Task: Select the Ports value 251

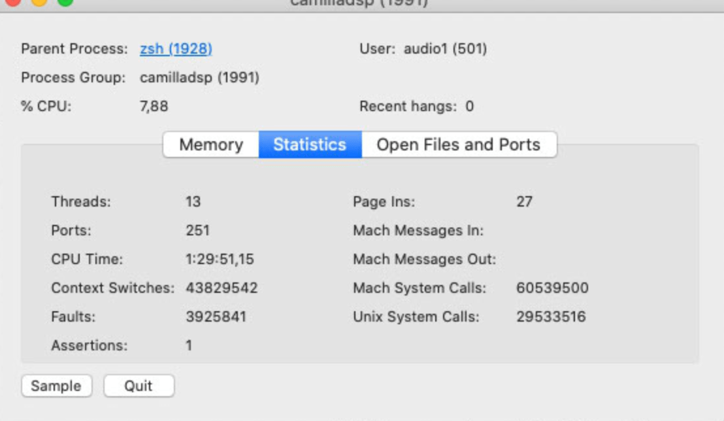Action: [x=197, y=230]
